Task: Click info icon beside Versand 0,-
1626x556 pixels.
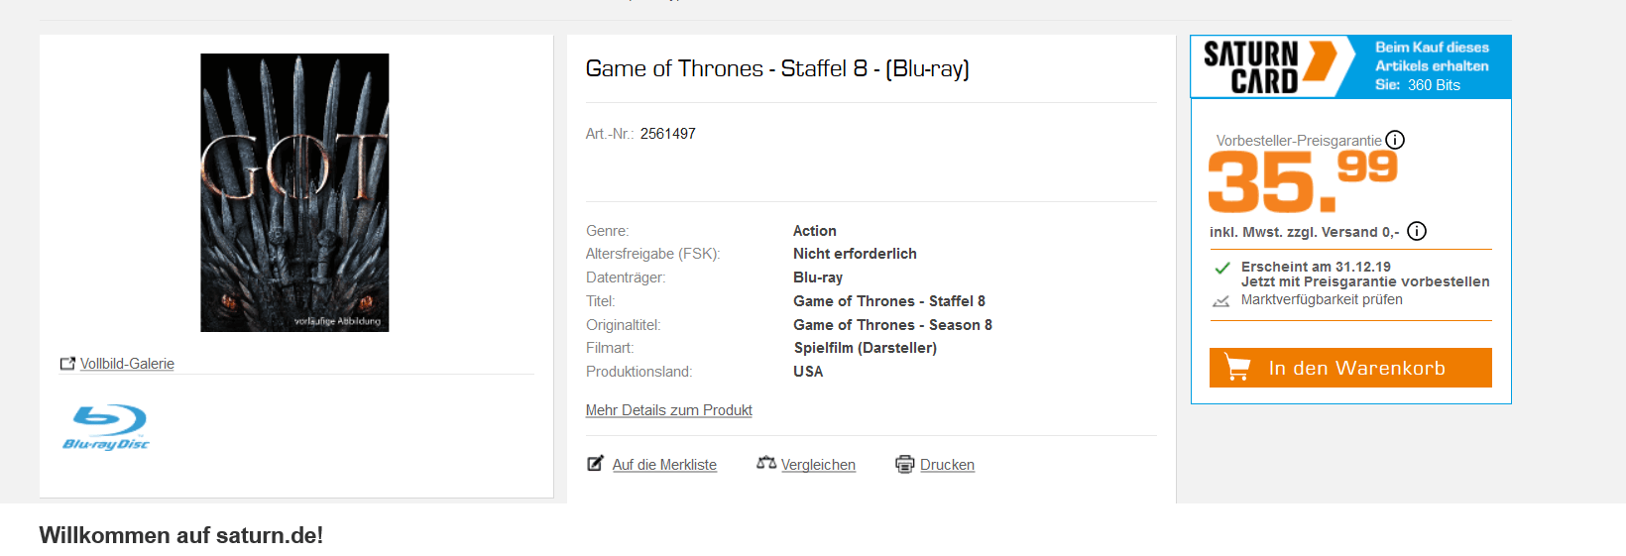Action: pos(1417,231)
